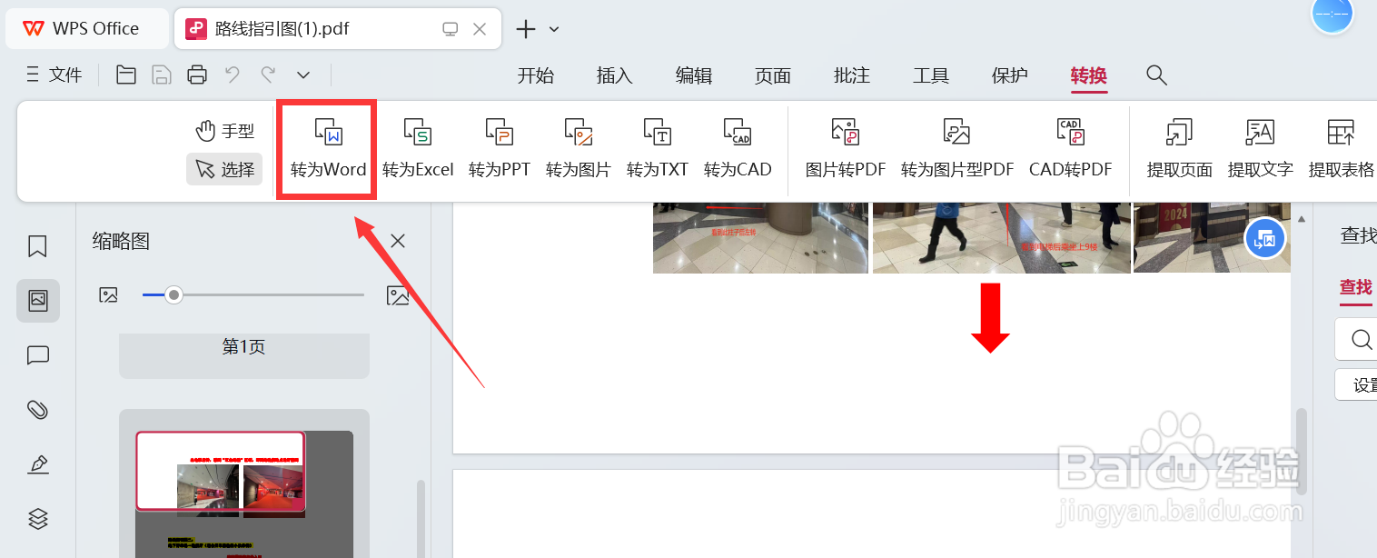
Task: Switch to the 开始 tab
Action: pyautogui.click(x=536, y=75)
